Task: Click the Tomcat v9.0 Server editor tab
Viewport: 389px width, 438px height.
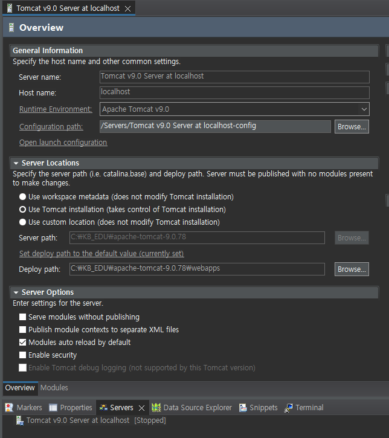Action: tap(68, 8)
